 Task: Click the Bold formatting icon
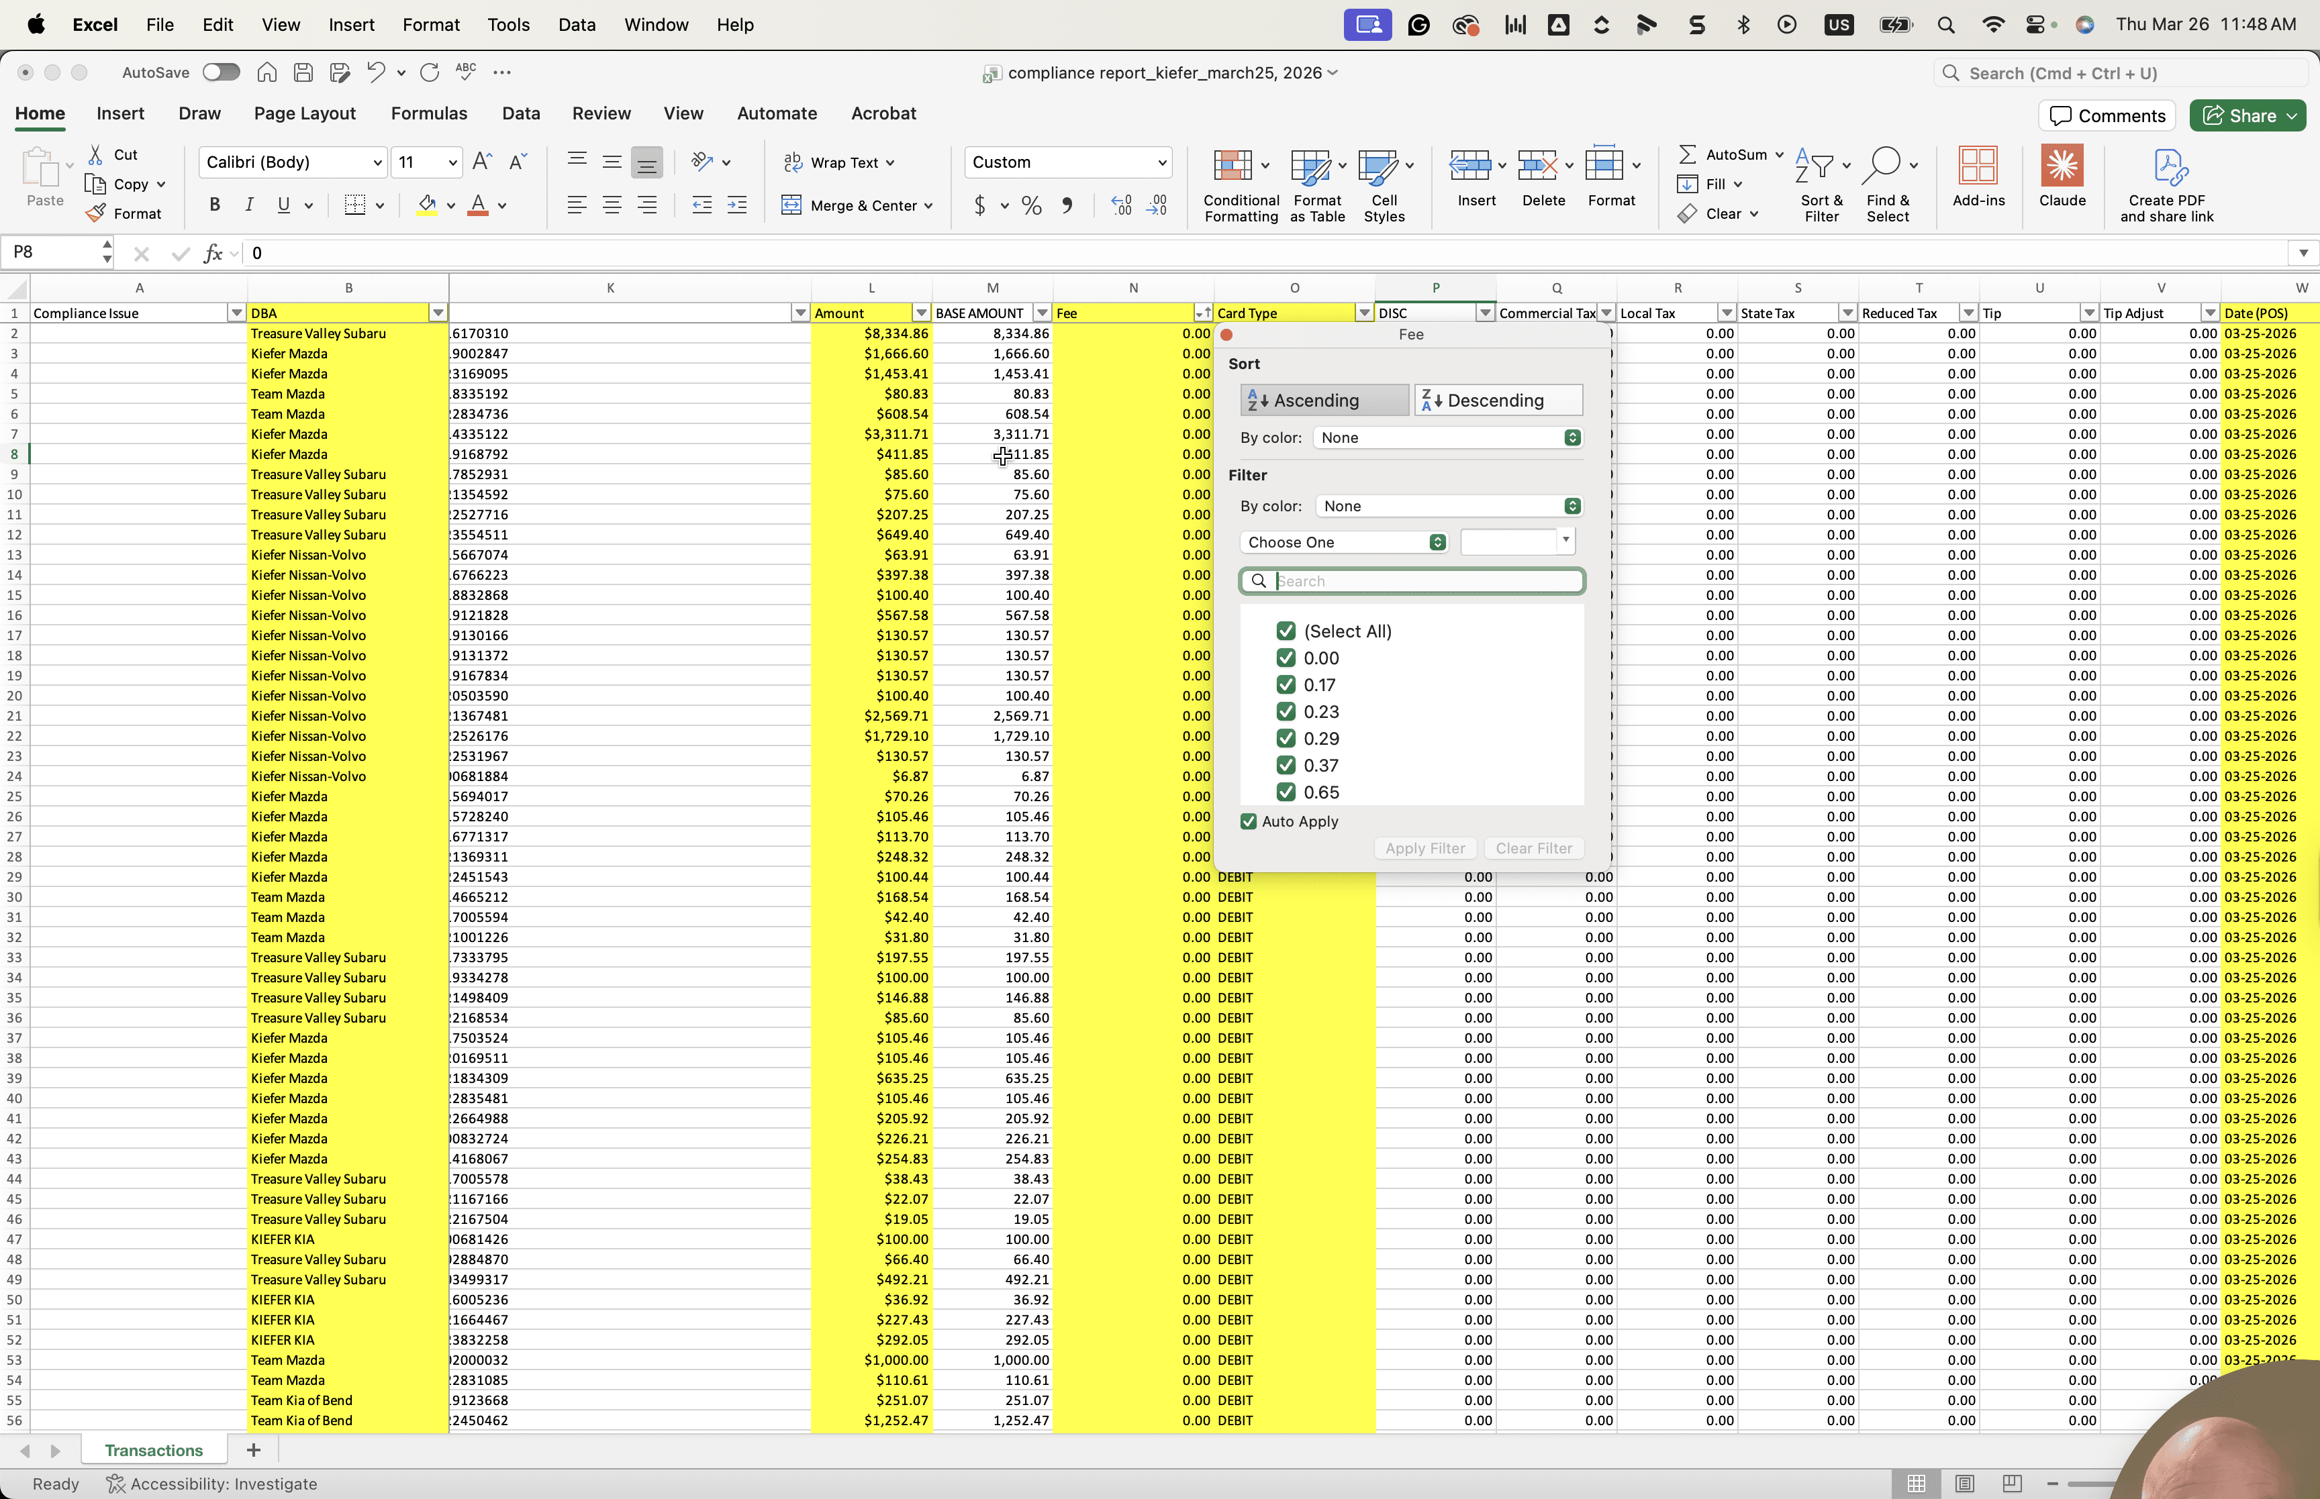pyautogui.click(x=215, y=205)
